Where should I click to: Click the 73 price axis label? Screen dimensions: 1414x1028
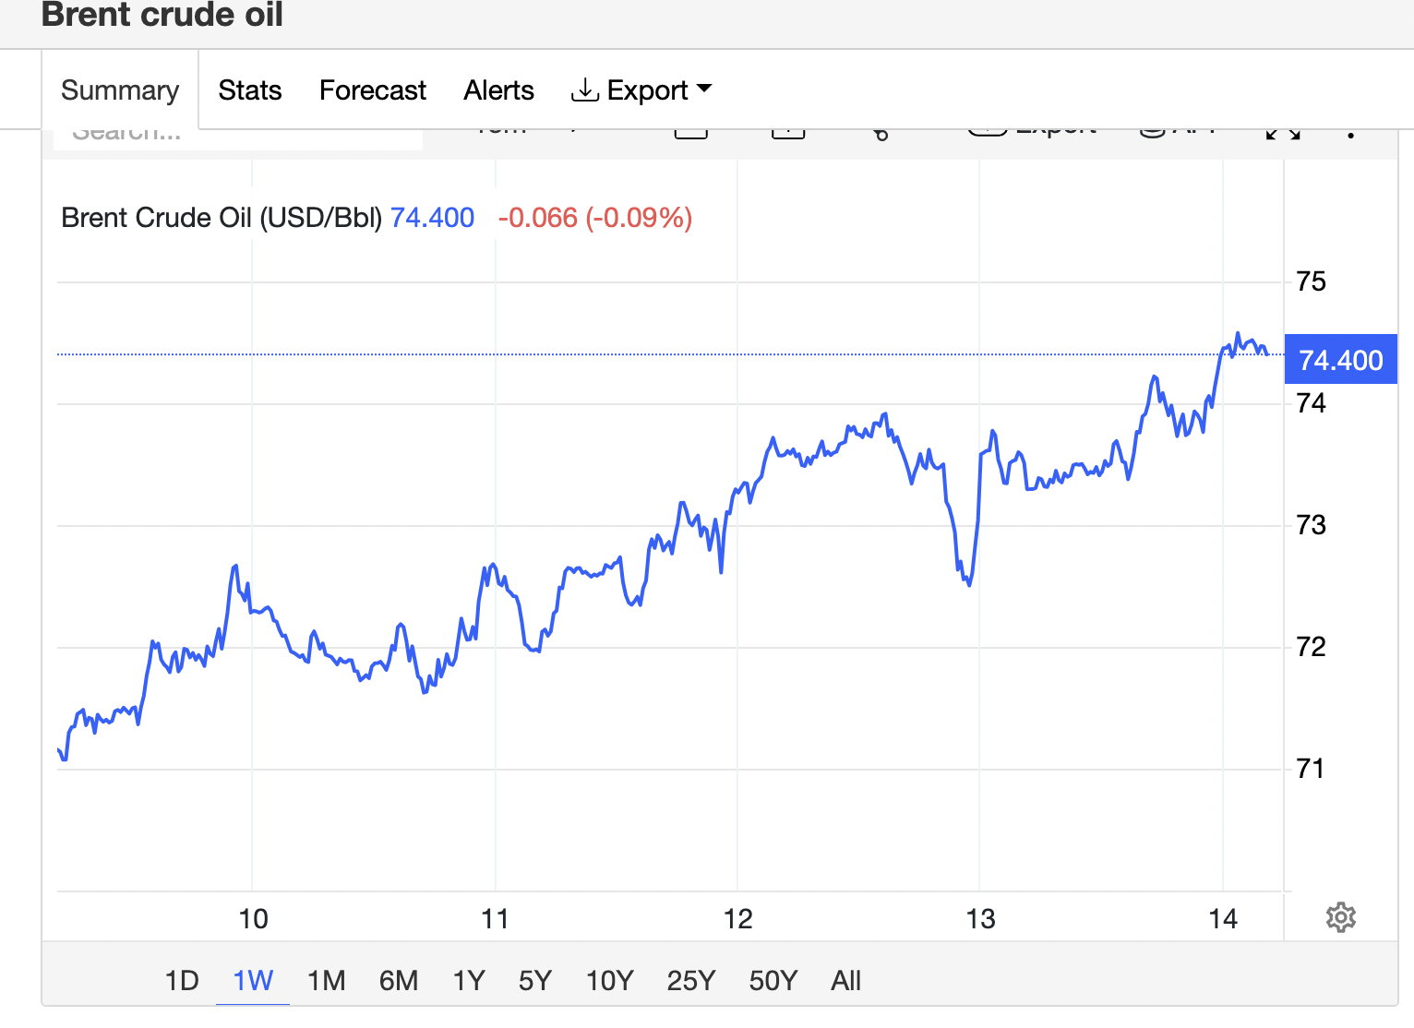[1311, 525]
